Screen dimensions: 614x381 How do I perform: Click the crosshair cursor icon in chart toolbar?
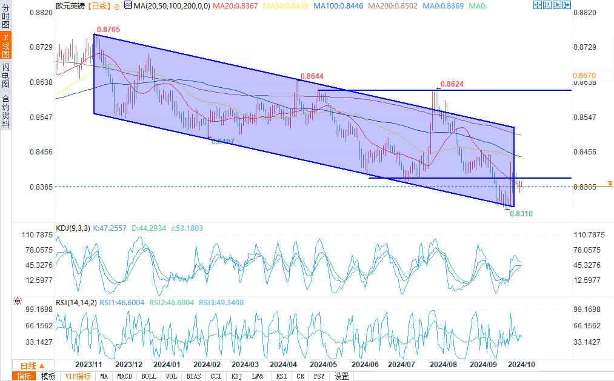click(538, 5)
